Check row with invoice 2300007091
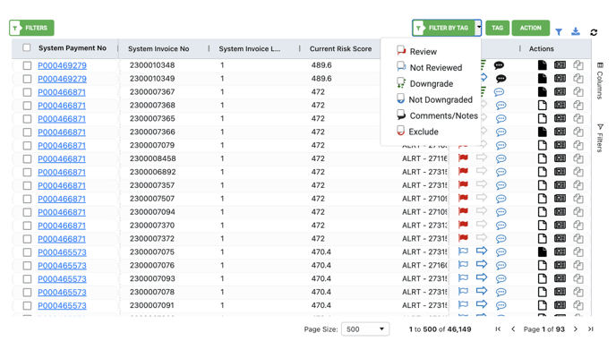This screenshot has height=341, width=616. coord(27,305)
